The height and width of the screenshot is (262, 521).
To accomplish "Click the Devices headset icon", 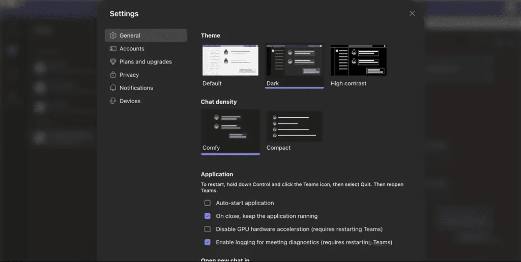I will [x=113, y=101].
